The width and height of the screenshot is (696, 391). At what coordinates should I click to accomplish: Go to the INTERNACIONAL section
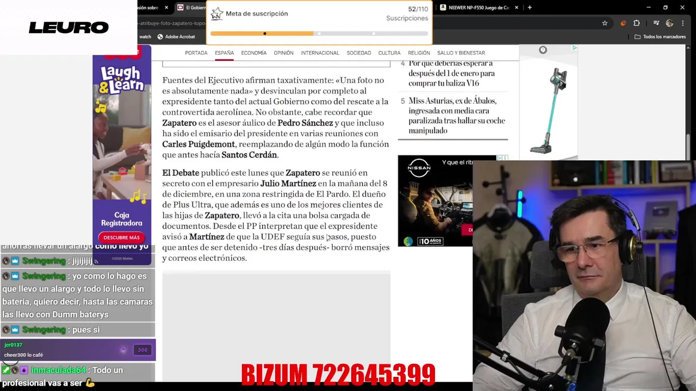point(320,53)
